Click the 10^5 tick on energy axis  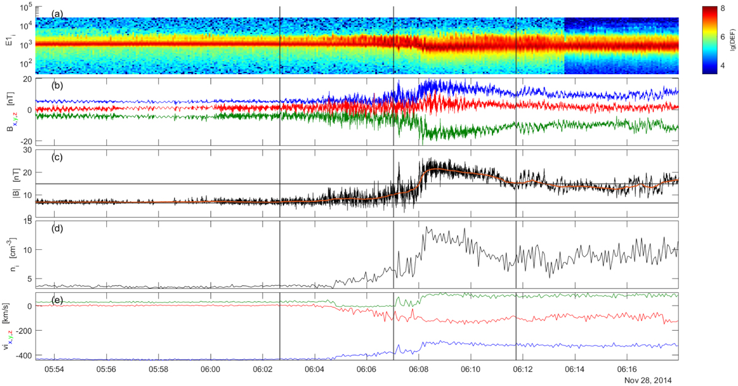coord(25,8)
